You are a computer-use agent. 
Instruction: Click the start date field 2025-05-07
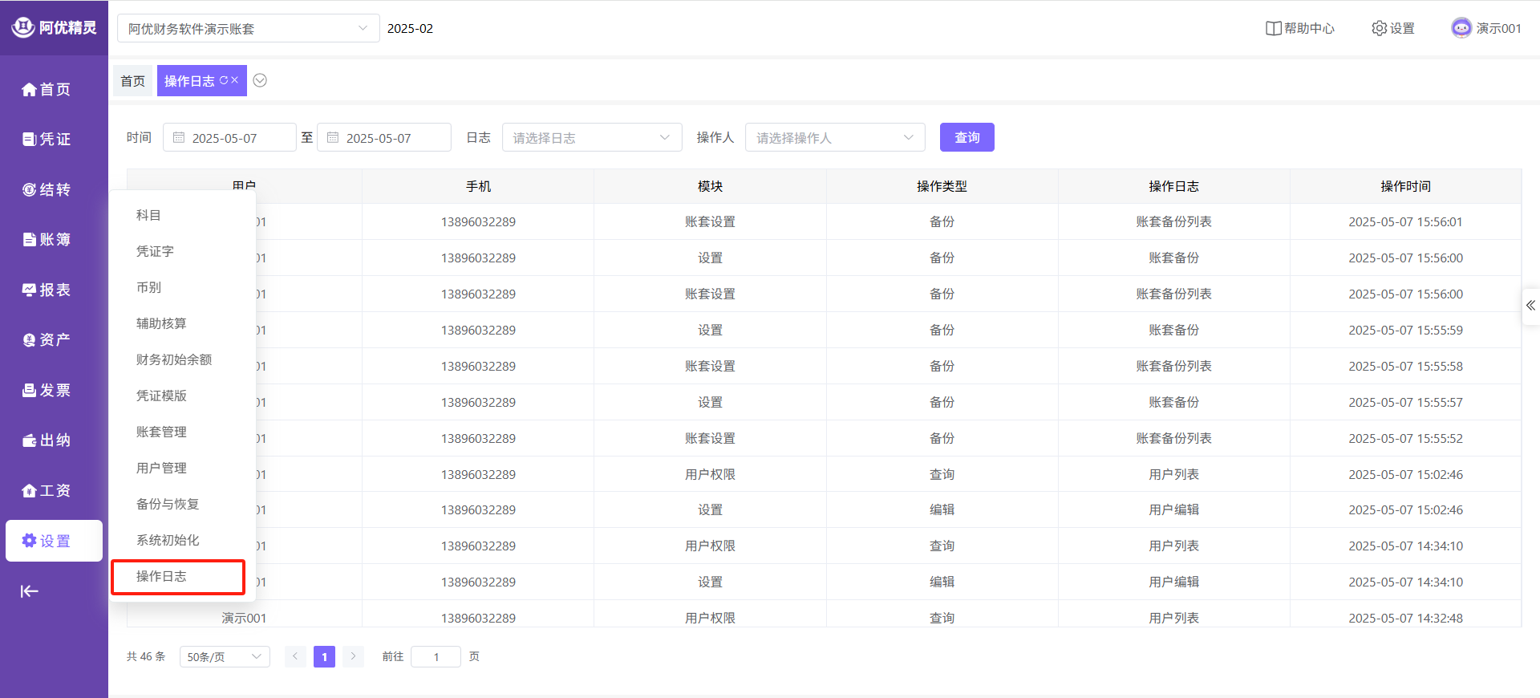tap(229, 138)
